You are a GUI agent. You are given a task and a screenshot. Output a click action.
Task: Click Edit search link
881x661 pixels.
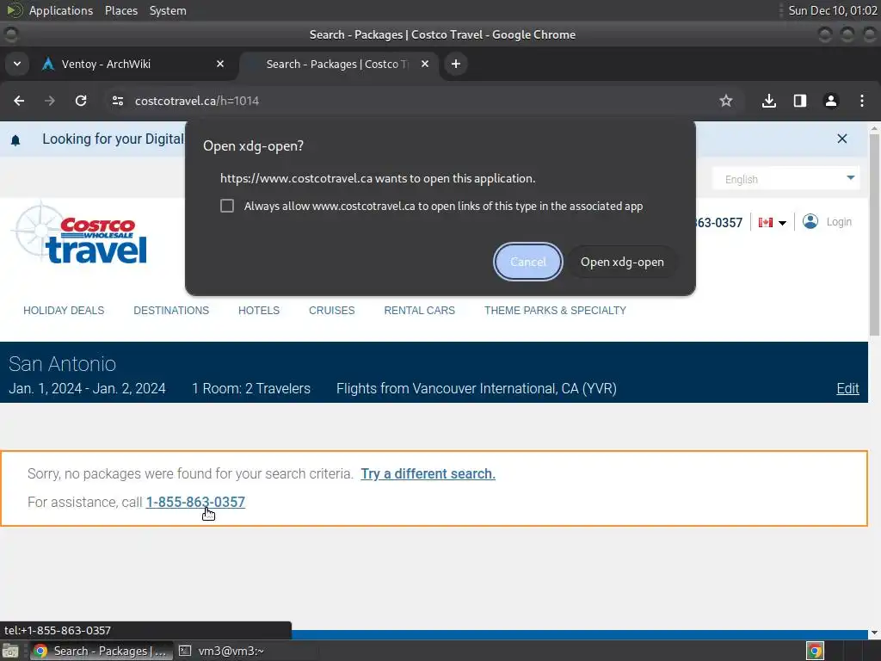point(847,388)
